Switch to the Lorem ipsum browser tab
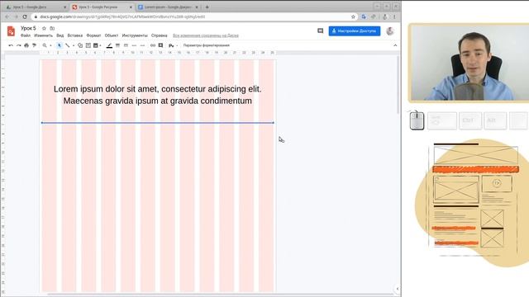This screenshot has width=529, height=297. 169,7
